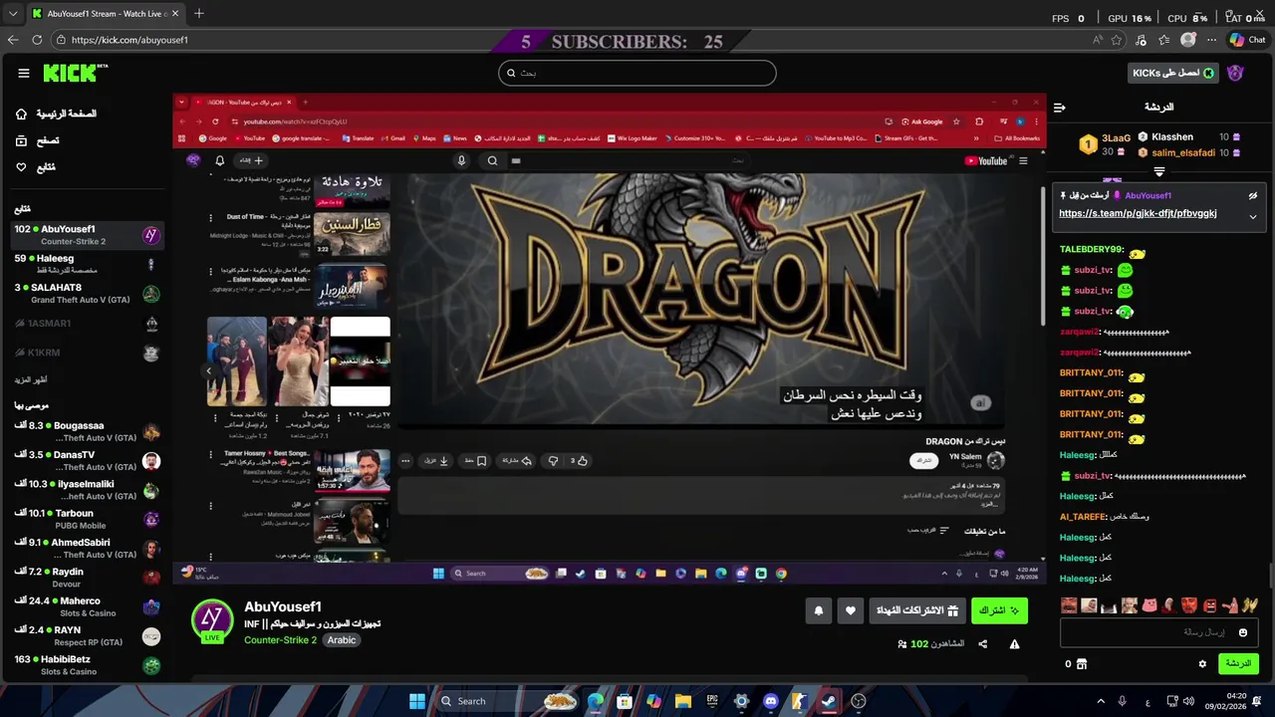Select Haleesg channel in sidebar
1275x717 pixels.
tap(88, 264)
